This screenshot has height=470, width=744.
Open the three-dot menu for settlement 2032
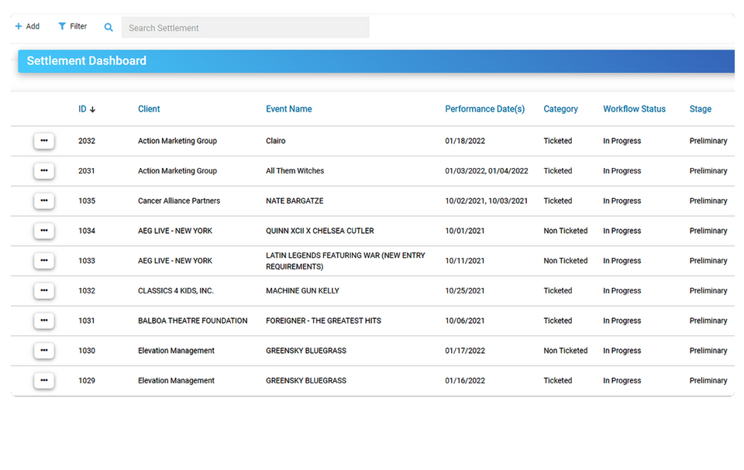click(44, 141)
